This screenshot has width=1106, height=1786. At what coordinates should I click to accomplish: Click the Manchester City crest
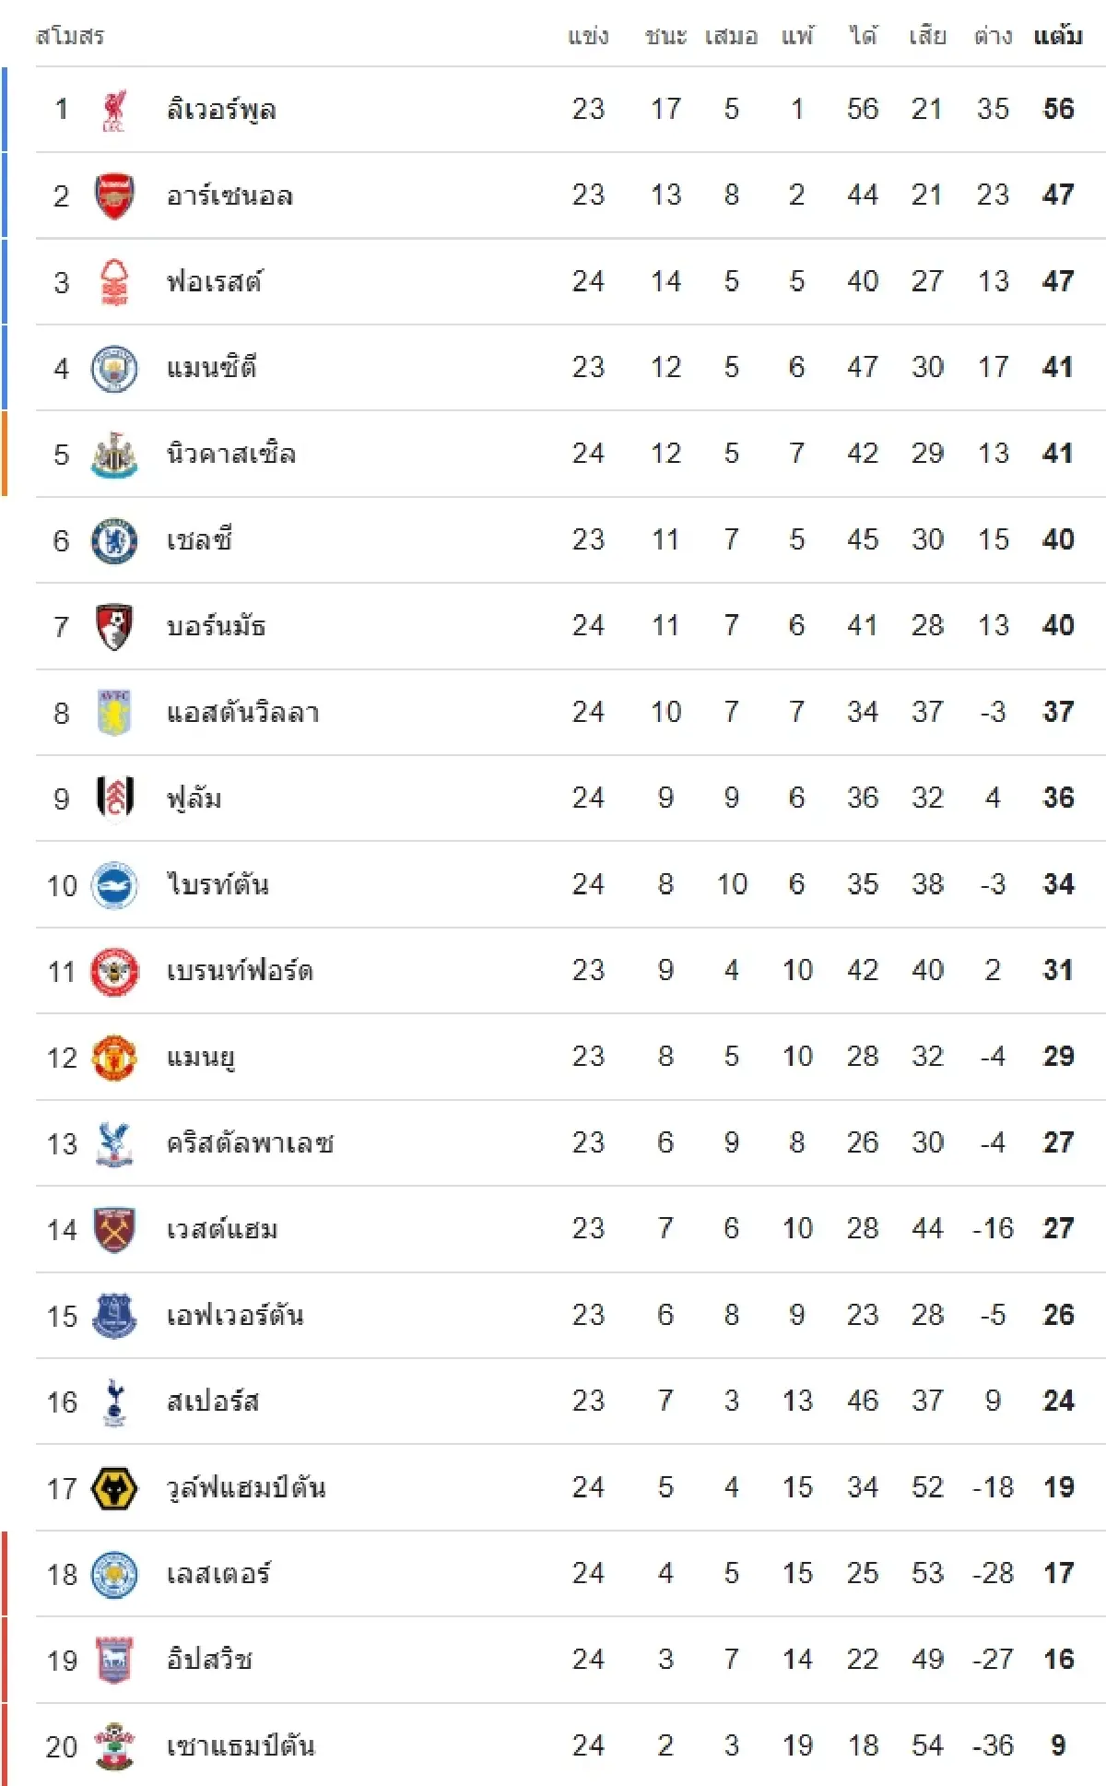(114, 368)
